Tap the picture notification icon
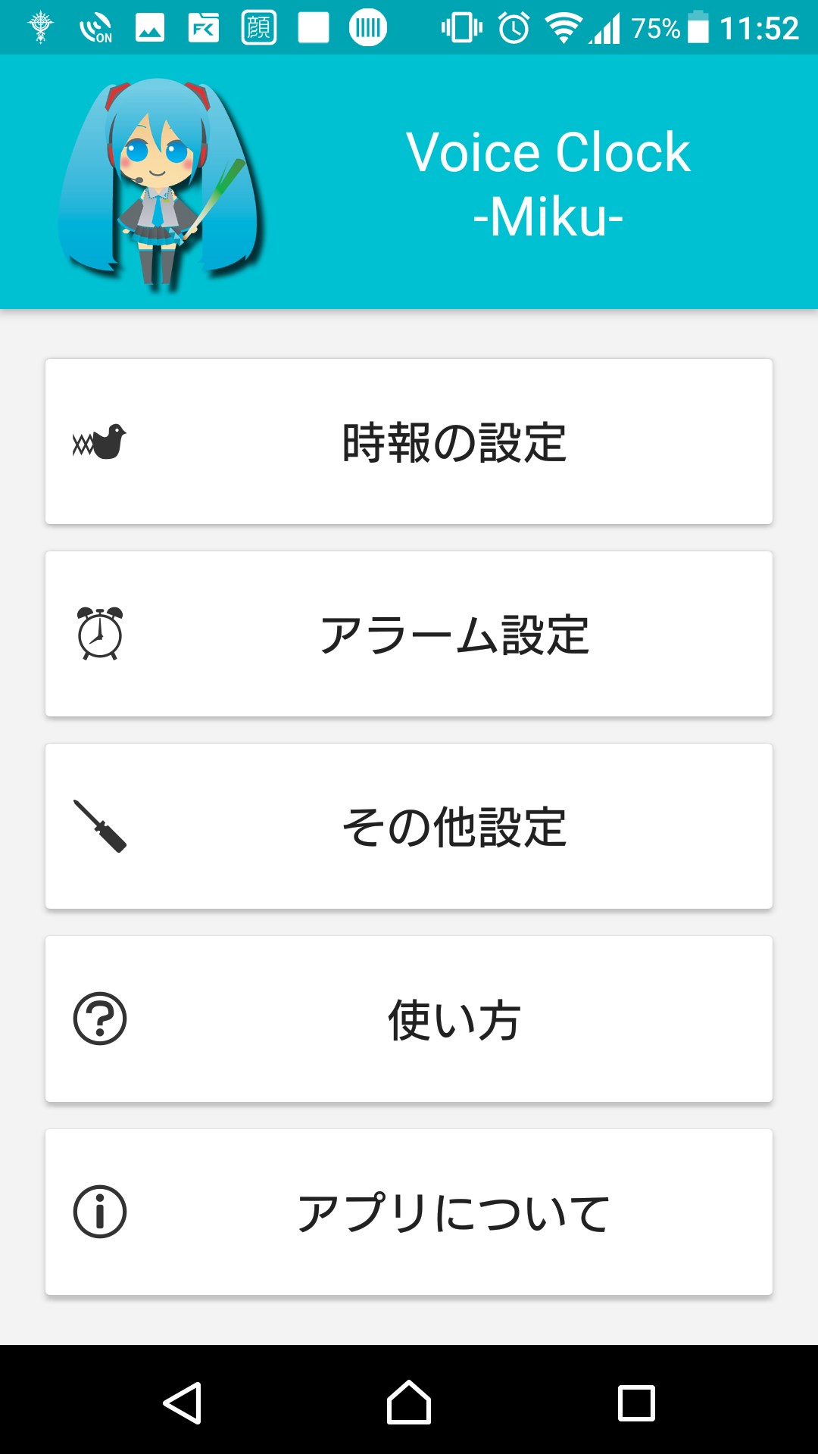Viewport: 818px width, 1454px height. (x=150, y=29)
